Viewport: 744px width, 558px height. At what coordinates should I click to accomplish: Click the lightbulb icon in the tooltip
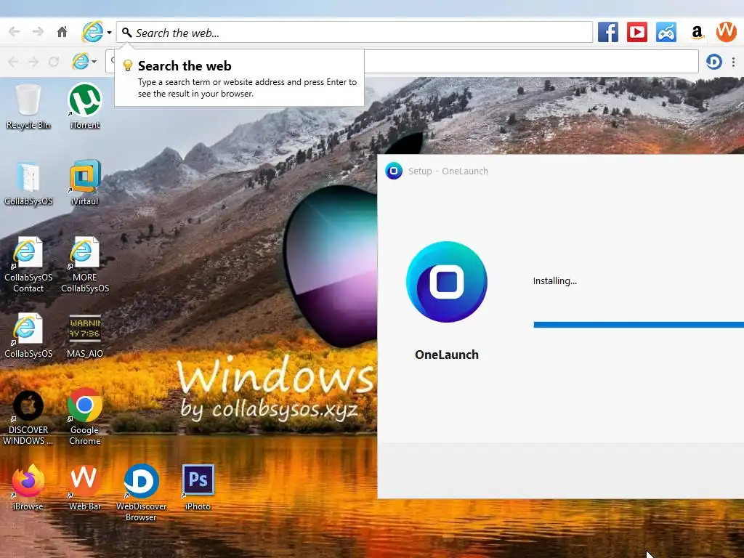[127, 65]
